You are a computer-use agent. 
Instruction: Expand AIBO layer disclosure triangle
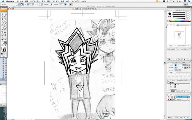(173, 99)
